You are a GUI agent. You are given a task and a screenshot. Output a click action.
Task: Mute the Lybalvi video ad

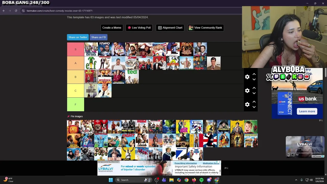(293, 155)
